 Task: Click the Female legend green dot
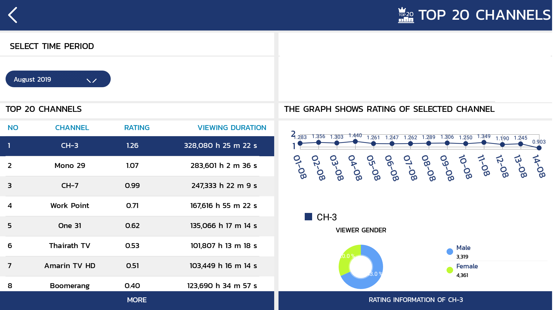pyautogui.click(x=450, y=270)
